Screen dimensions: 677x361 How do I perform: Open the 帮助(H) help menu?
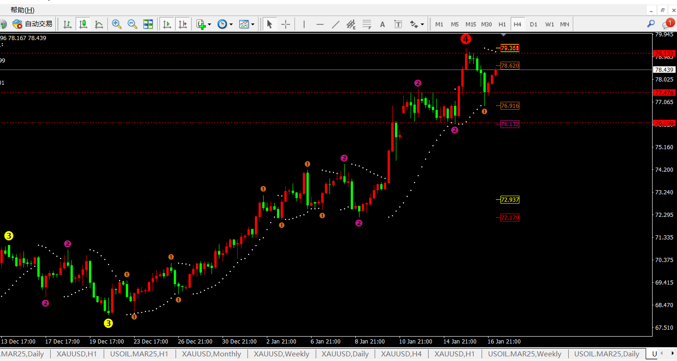pos(23,10)
